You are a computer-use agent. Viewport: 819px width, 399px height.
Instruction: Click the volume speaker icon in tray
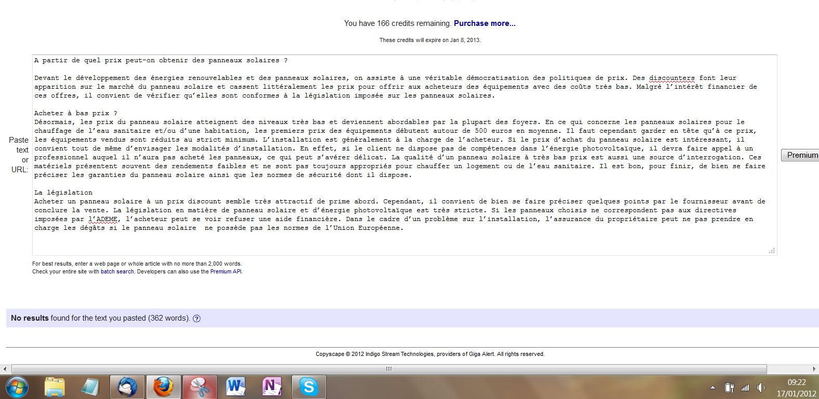click(x=761, y=388)
